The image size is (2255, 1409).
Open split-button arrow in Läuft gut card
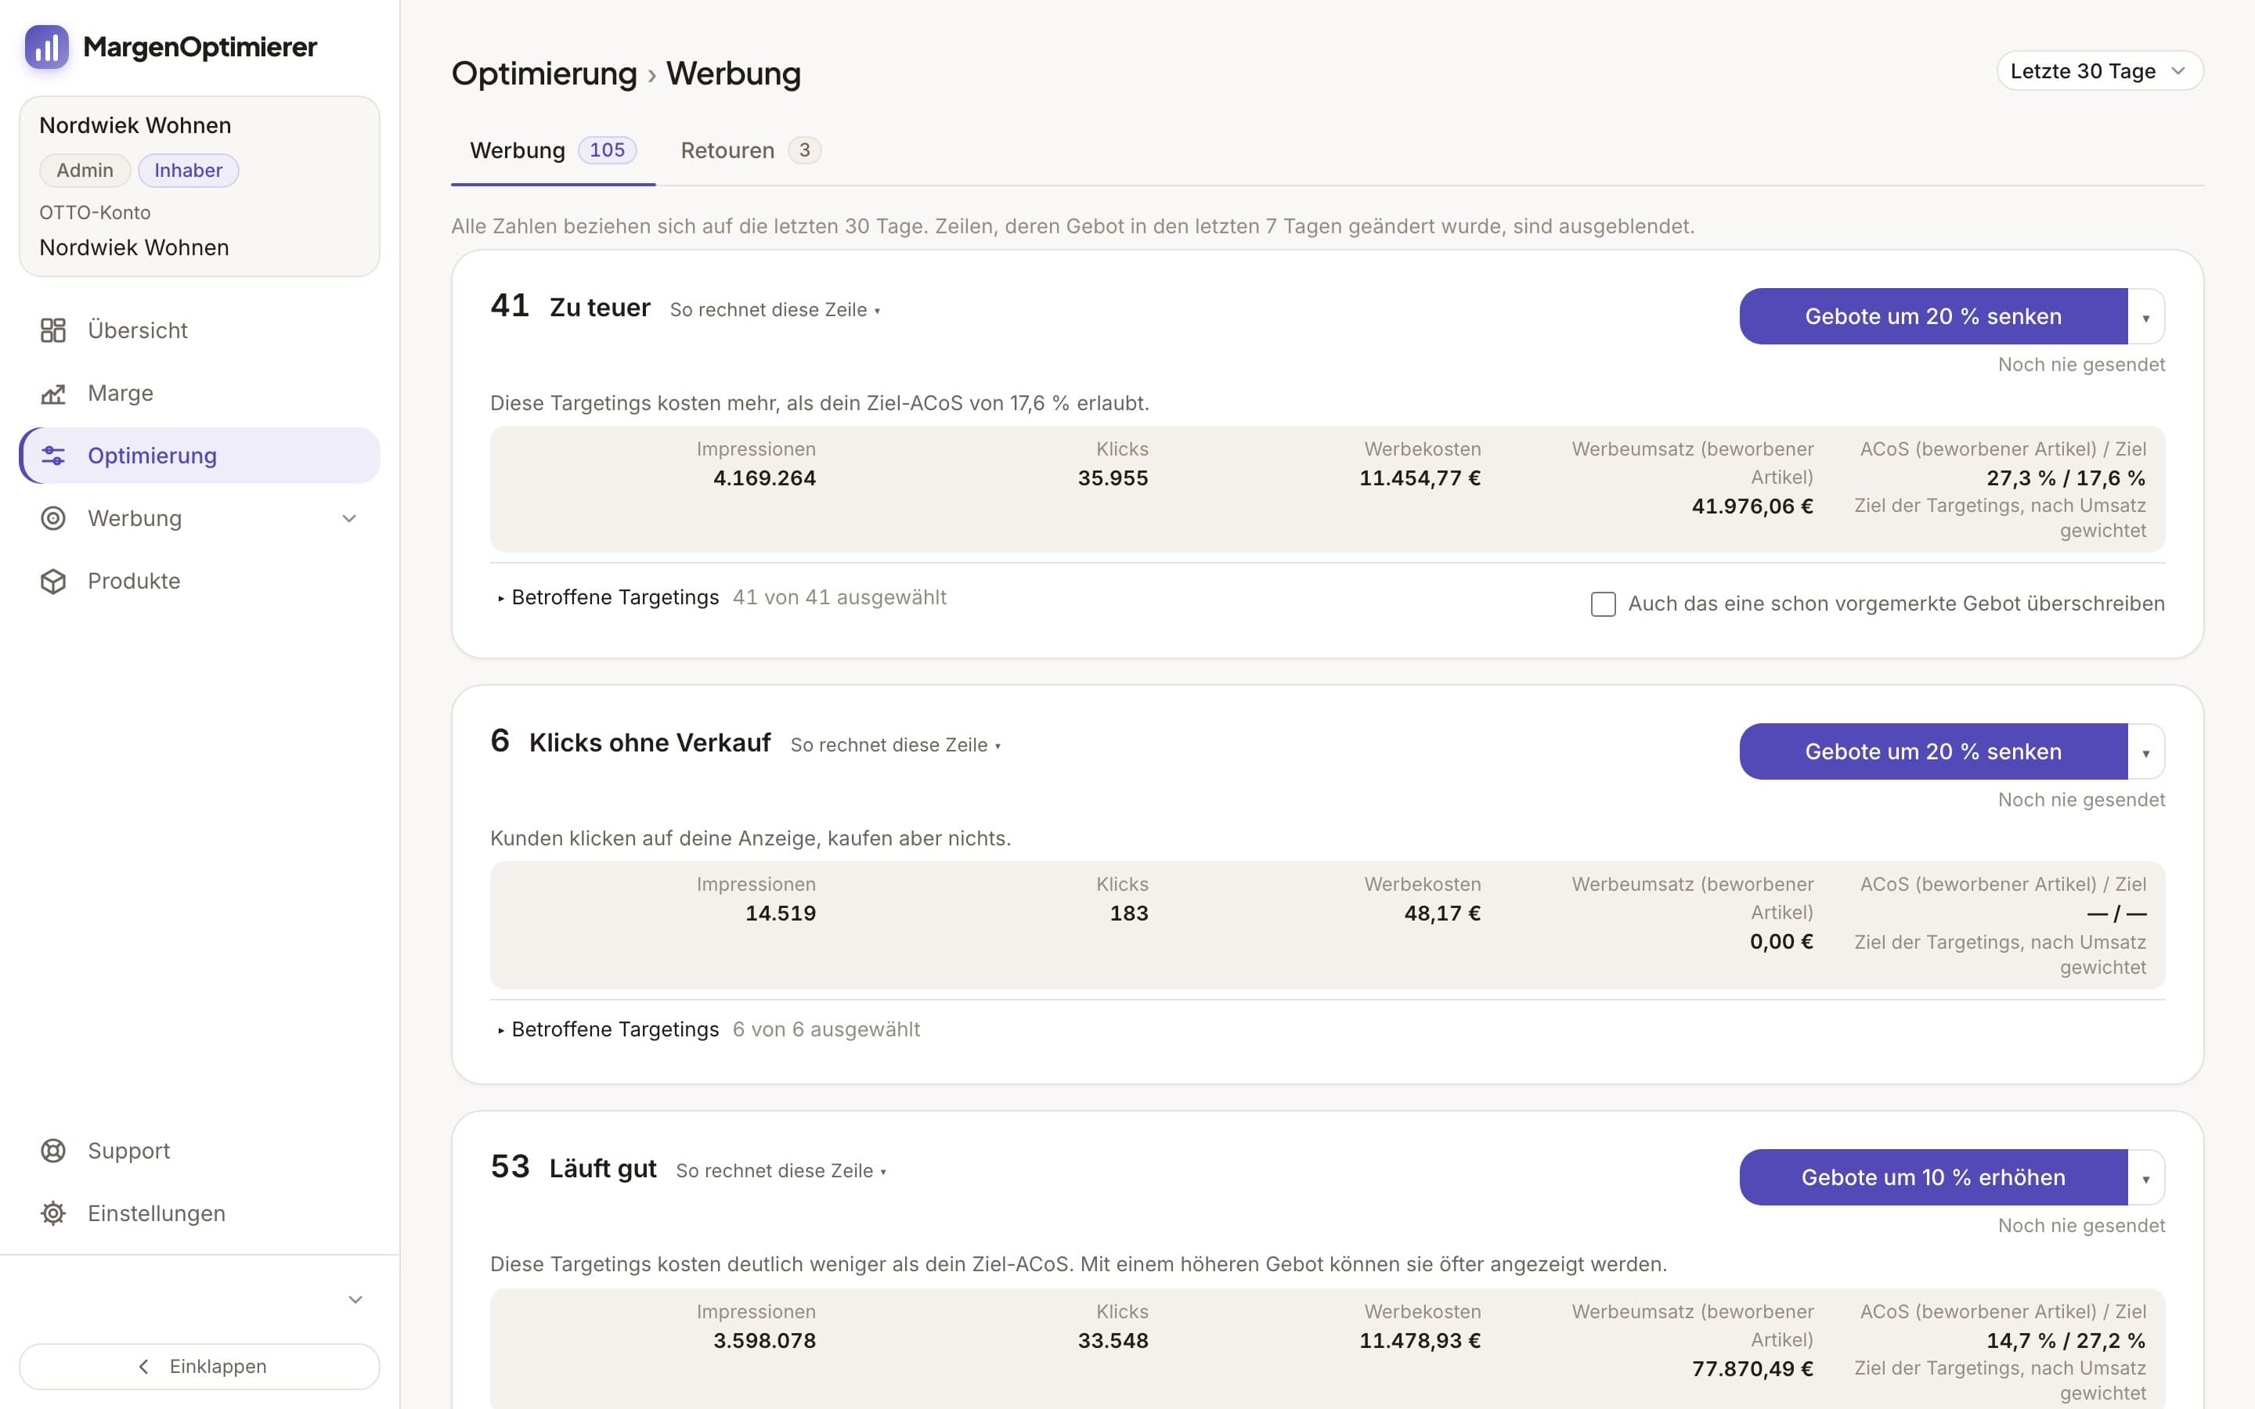2146,1178
